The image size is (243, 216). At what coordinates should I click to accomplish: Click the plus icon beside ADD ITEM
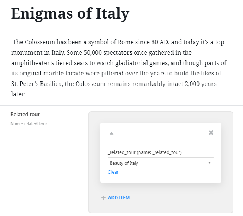point(103,197)
